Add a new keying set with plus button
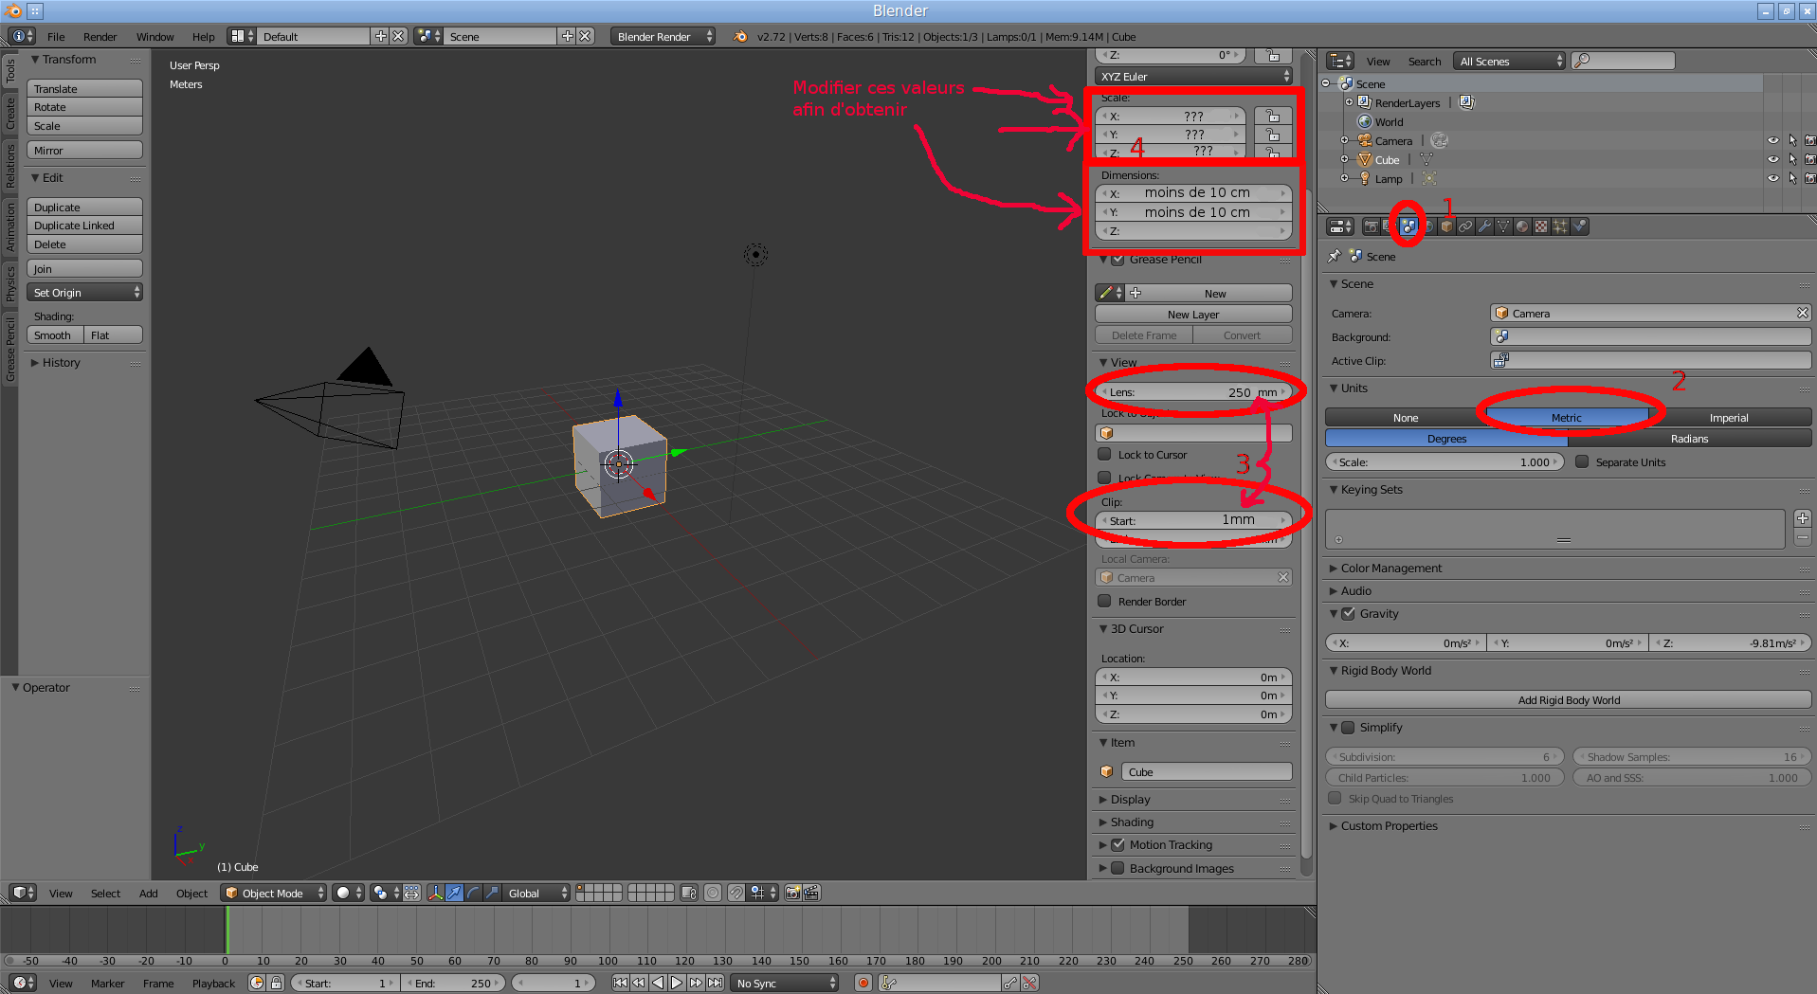The image size is (1817, 994). pos(1803,518)
